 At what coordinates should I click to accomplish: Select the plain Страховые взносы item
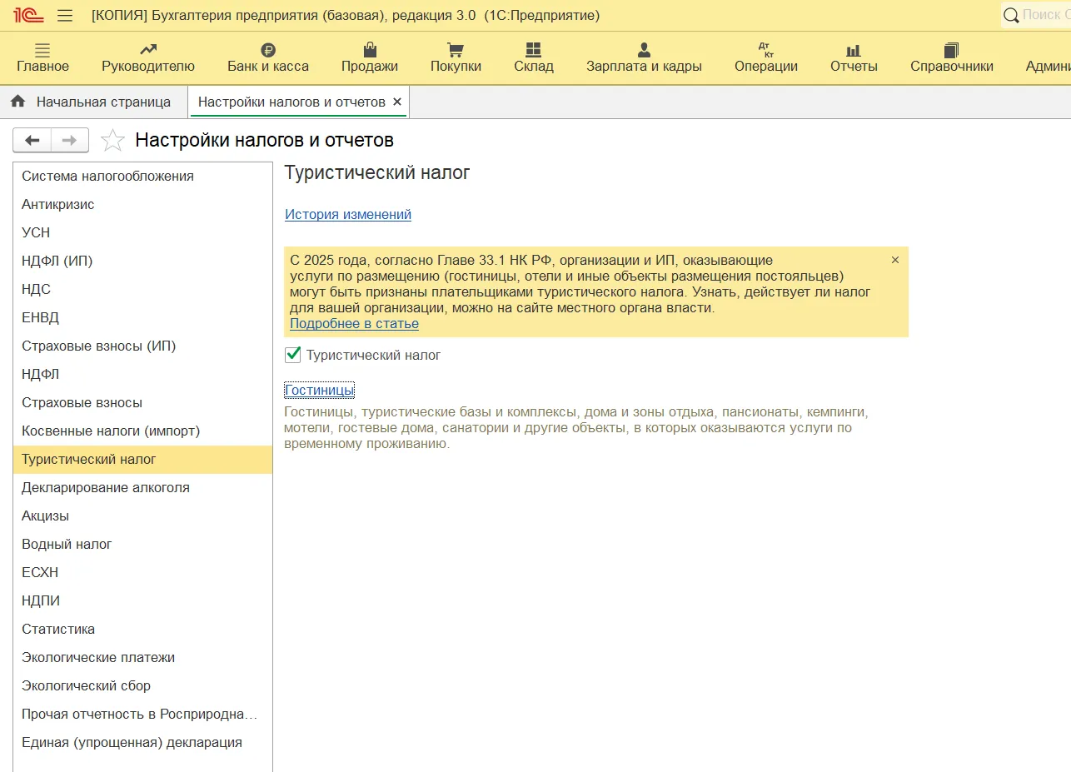(142, 402)
